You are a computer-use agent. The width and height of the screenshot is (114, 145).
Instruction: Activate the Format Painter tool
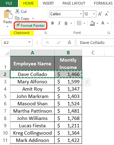click(30, 25)
